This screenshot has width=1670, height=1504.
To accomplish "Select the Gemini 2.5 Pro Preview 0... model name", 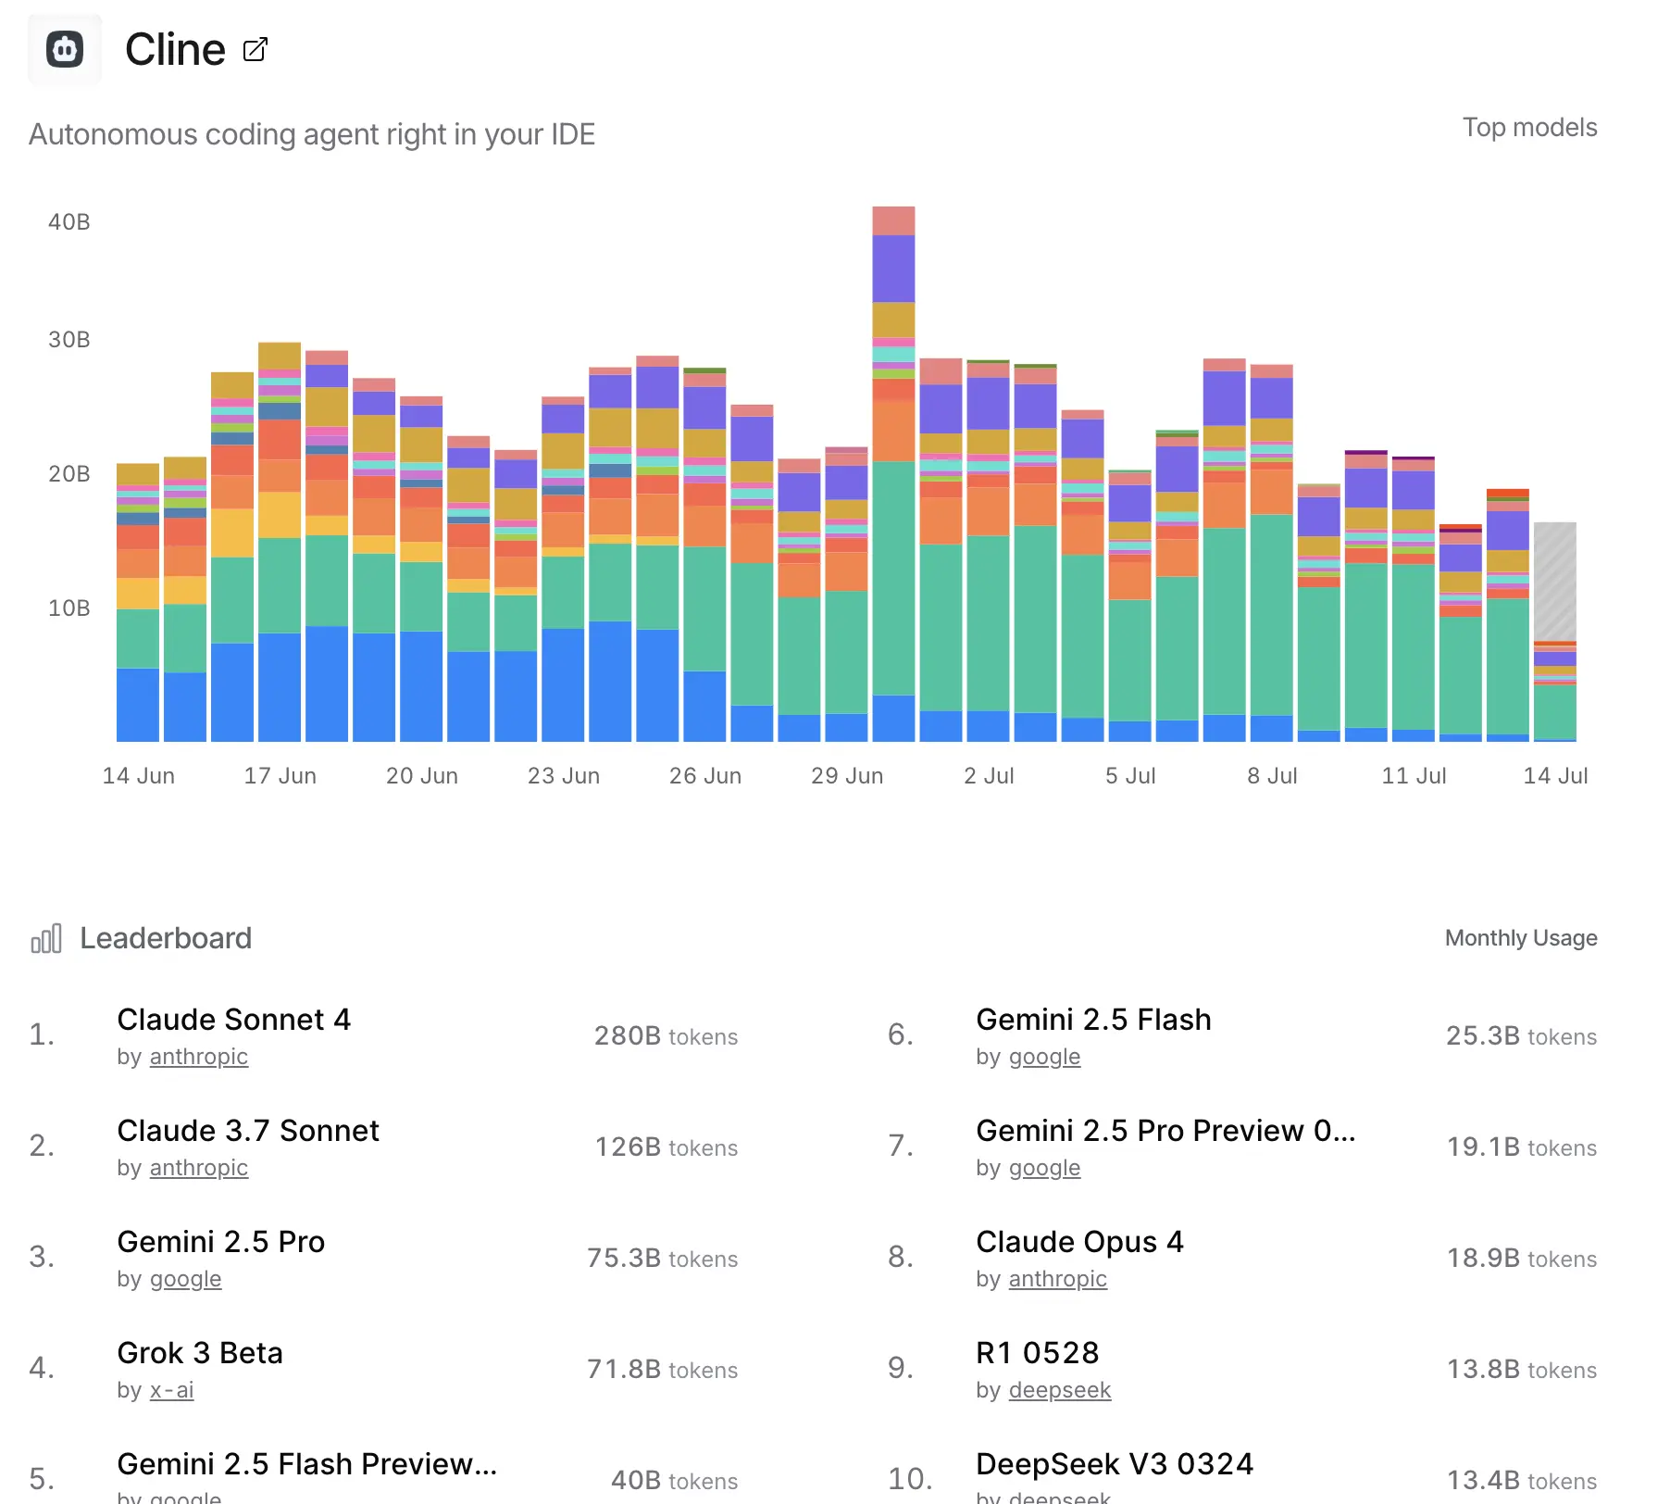I will [x=1166, y=1131].
